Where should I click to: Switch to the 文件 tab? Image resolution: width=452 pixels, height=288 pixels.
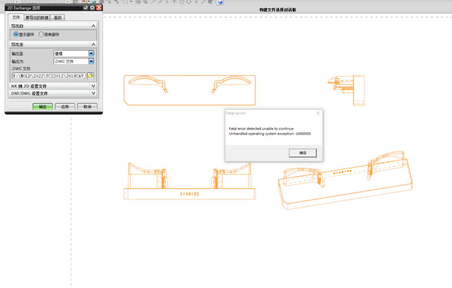(x=16, y=17)
